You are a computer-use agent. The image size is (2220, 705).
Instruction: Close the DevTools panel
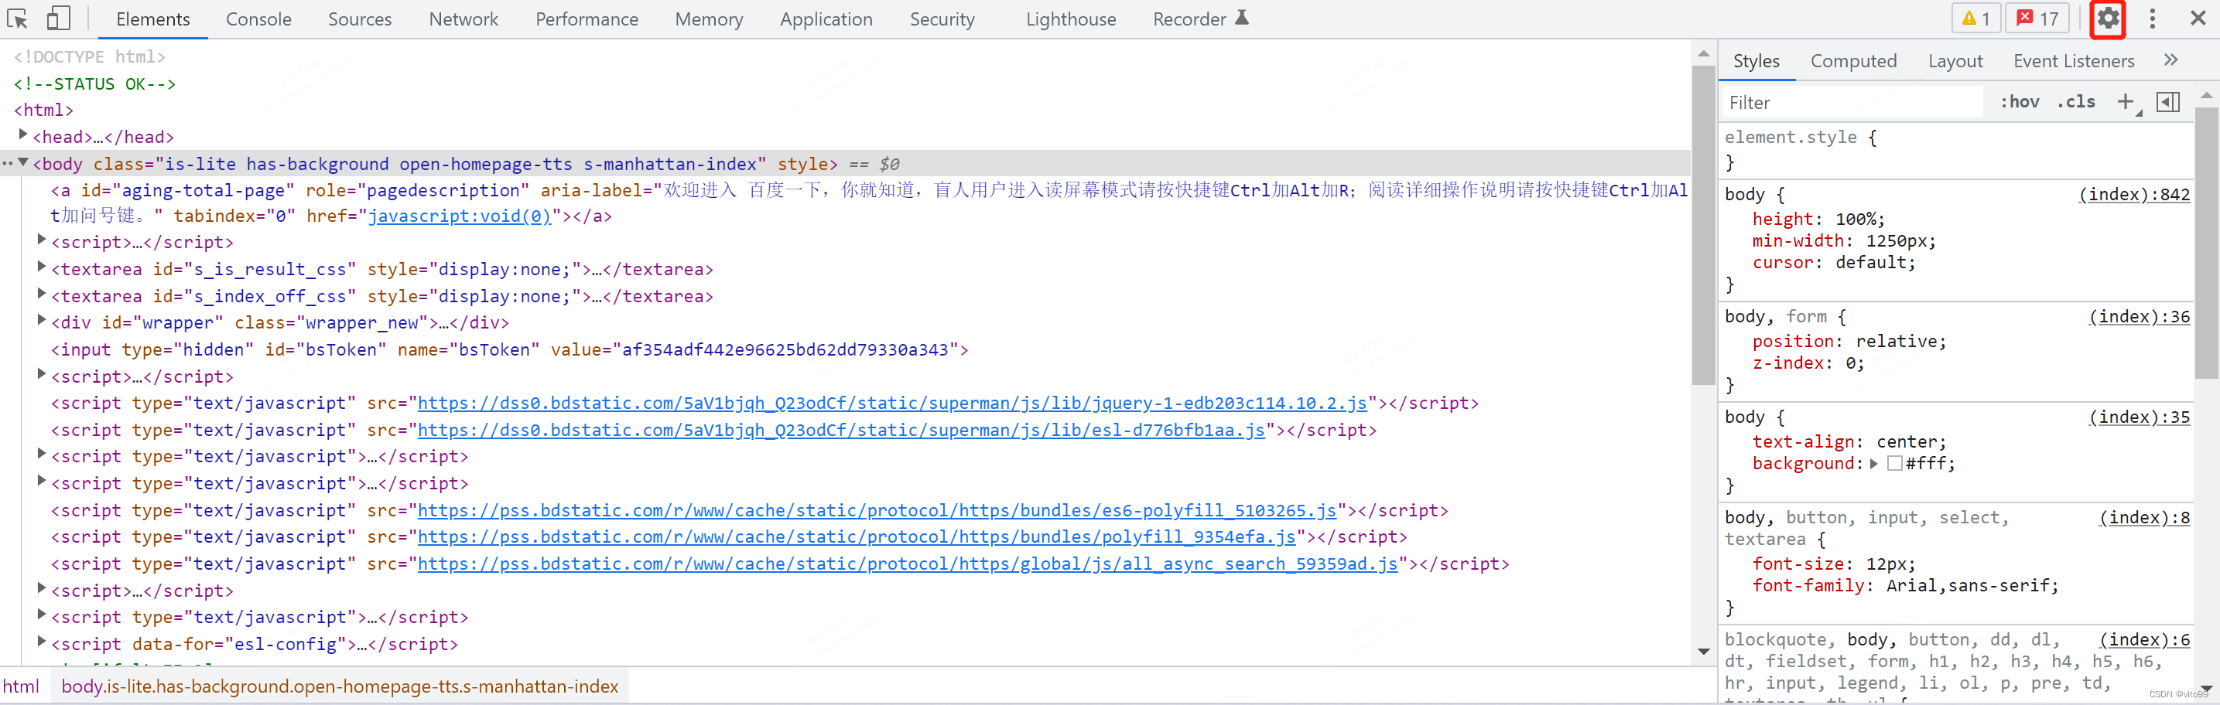pyautogui.click(x=2198, y=18)
